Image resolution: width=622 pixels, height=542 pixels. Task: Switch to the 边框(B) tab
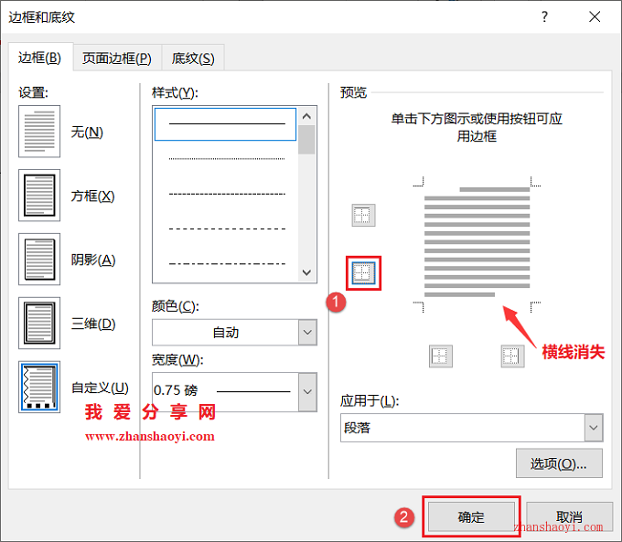pos(40,58)
